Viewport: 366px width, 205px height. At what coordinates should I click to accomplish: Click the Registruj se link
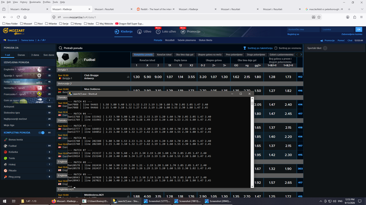pyautogui.click(x=293, y=34)
